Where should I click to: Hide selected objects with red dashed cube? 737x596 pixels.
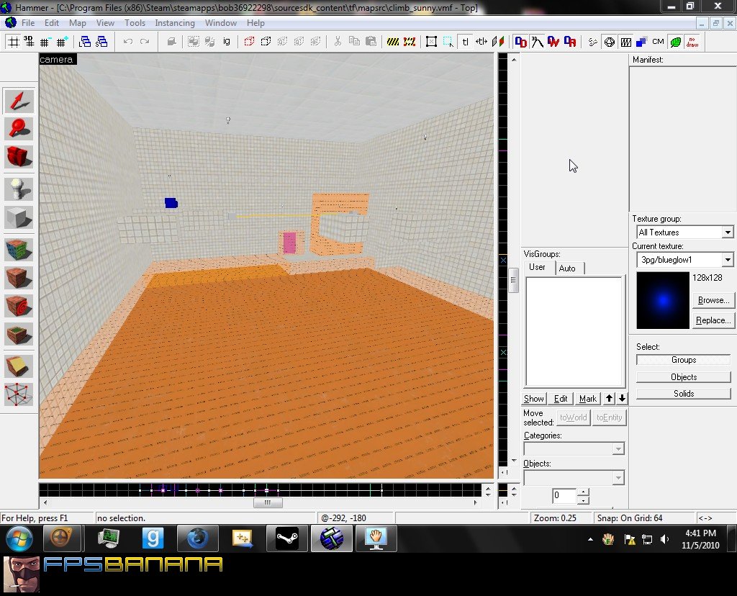click(x=249, y=42)
